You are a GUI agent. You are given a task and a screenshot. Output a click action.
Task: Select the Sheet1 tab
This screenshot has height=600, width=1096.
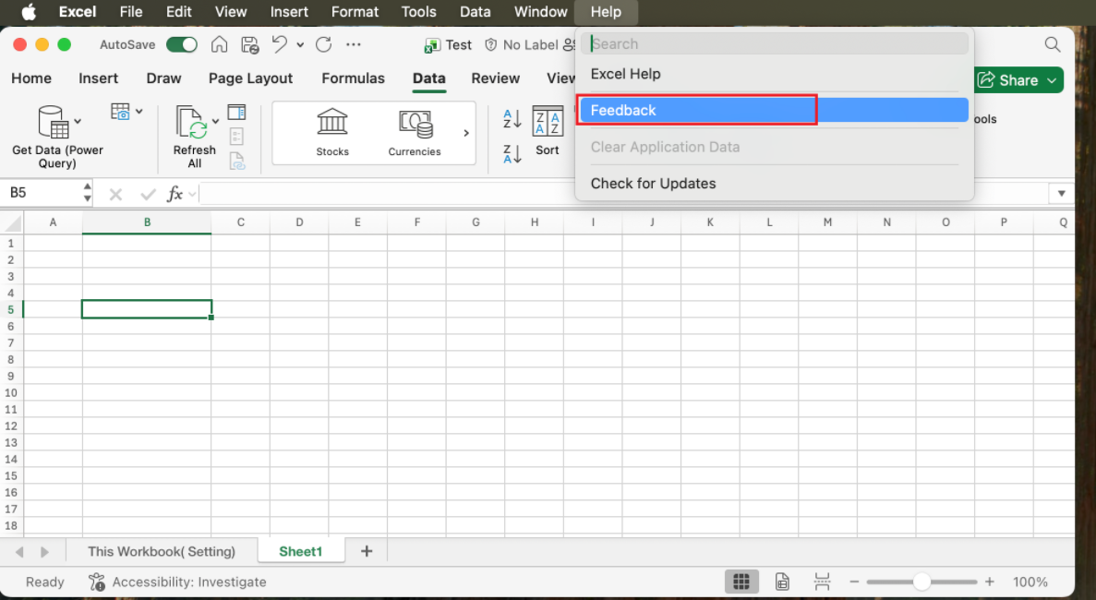click(x=301, y=551)
